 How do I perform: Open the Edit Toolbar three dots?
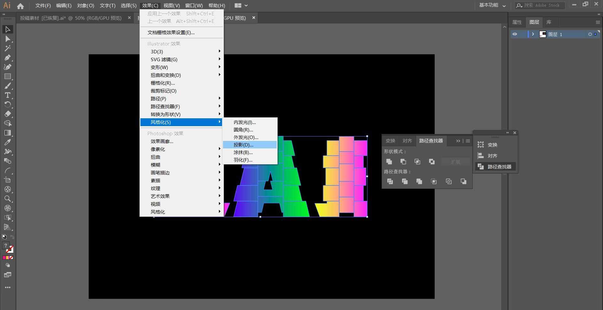[8, 287]
